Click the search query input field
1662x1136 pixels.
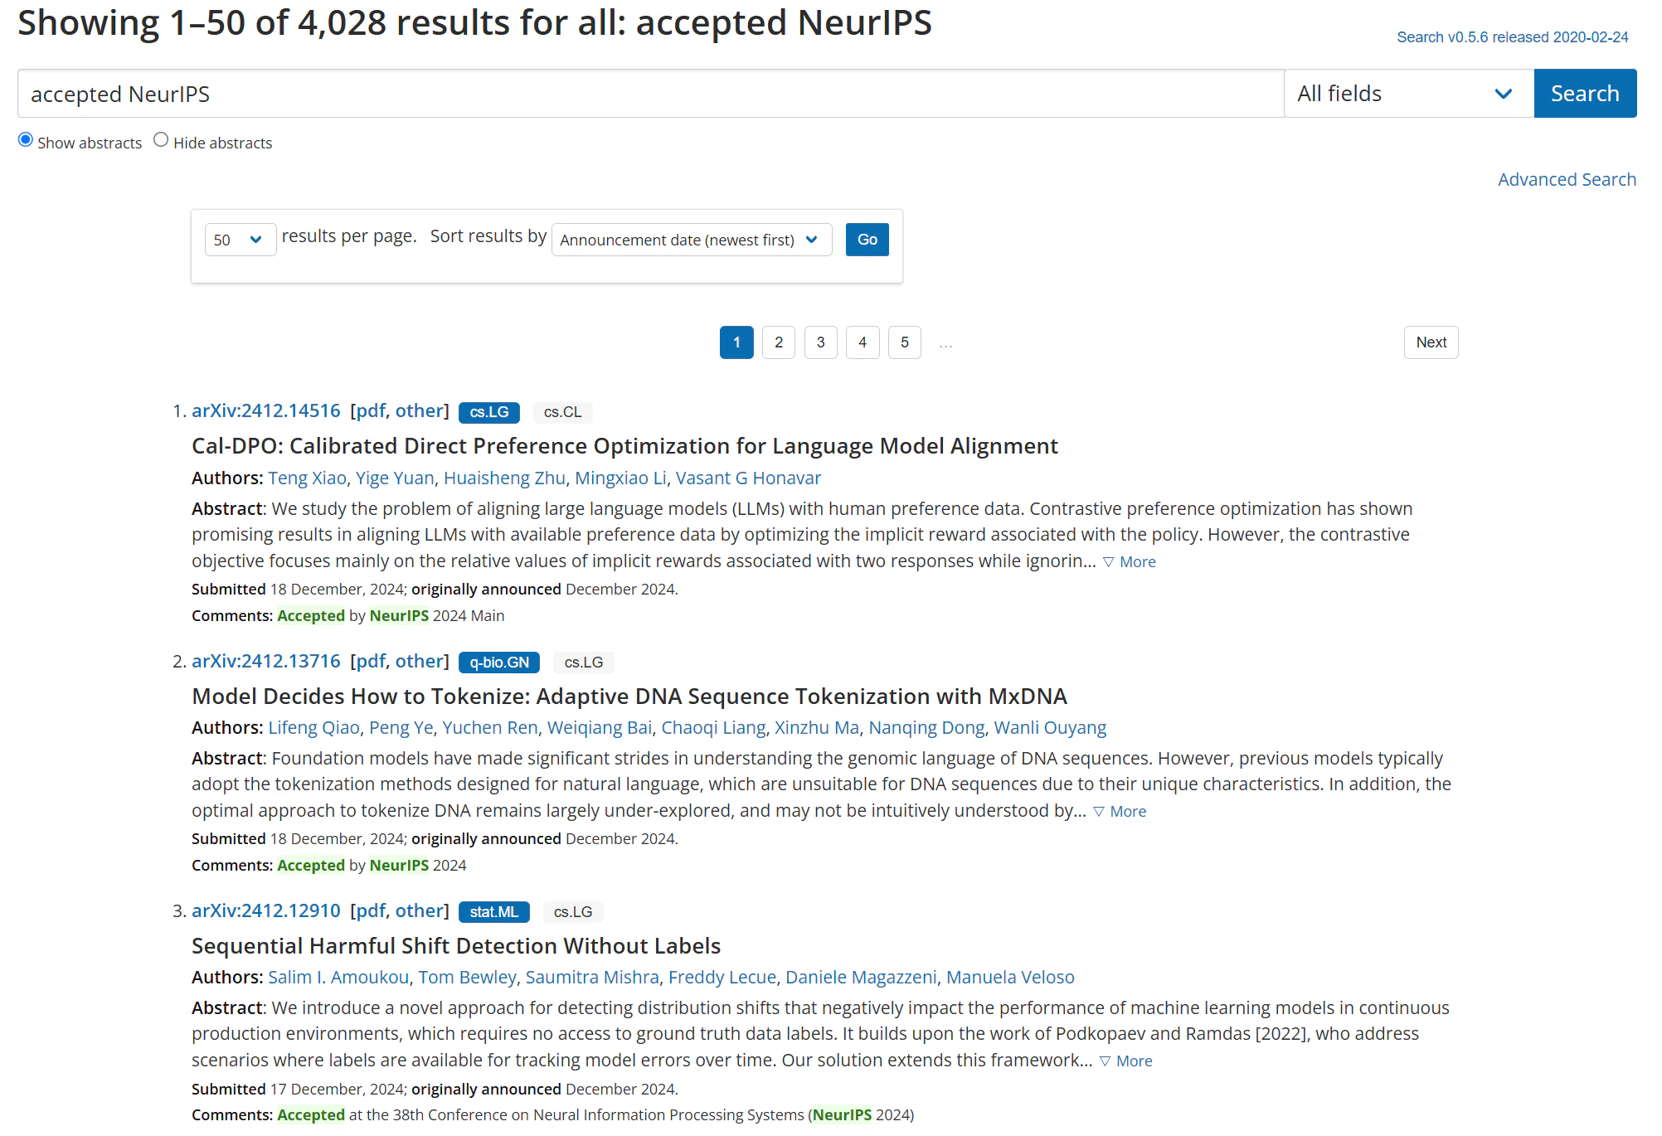pos(651,94)
